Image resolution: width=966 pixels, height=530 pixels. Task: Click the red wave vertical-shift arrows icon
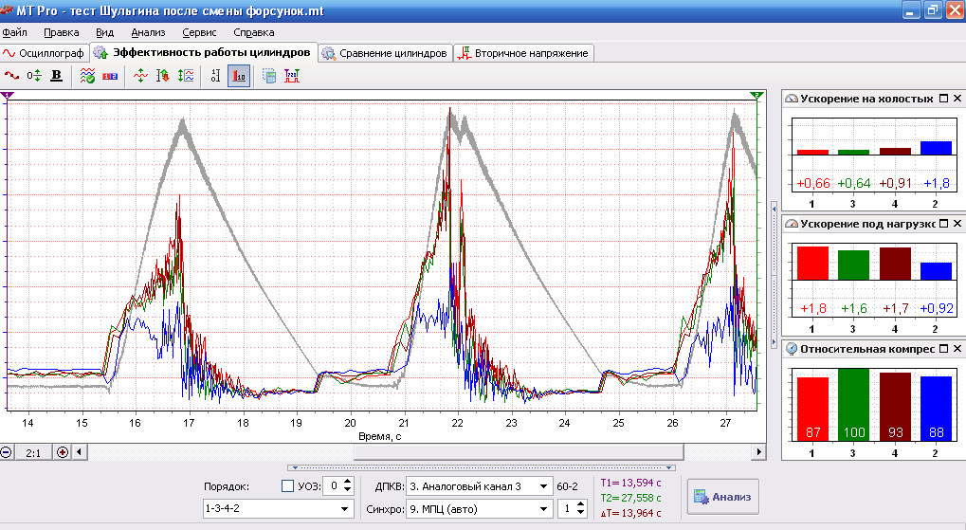click(x=140, y=76)
